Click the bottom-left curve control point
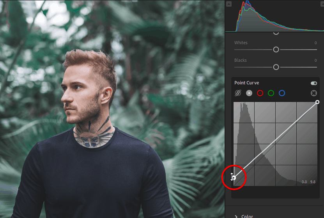This screenshot has height=218, width=324. 234,178
